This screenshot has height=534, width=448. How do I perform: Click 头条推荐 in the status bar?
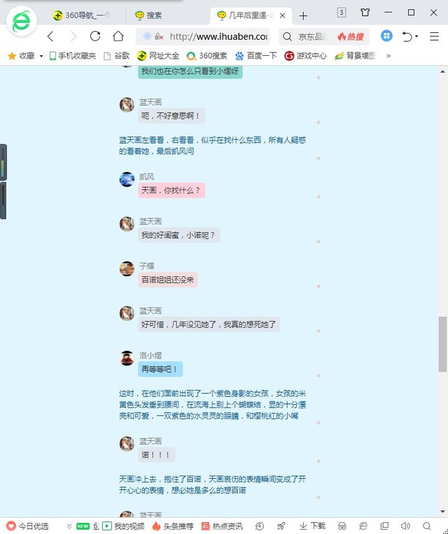coord(172,526)
